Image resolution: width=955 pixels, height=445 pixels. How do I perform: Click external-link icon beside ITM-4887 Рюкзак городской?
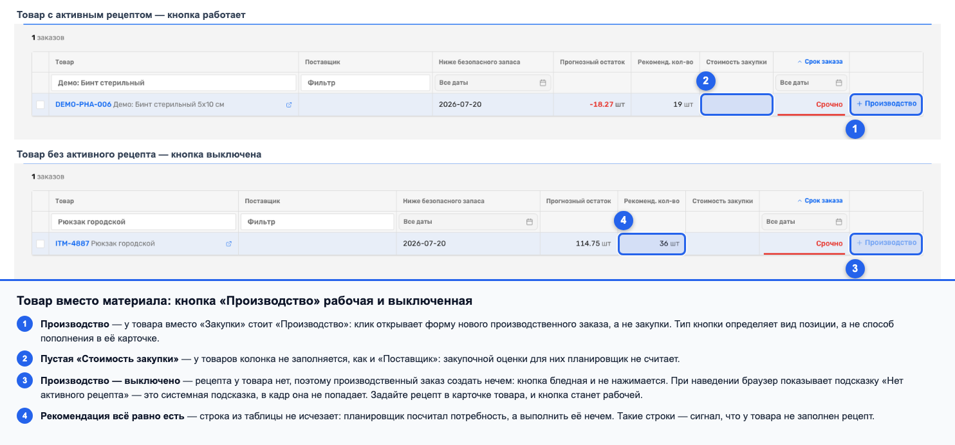click(x=228, y=244)
